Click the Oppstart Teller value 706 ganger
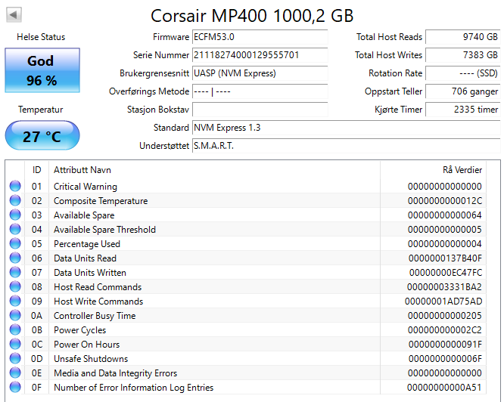 (463, 91)
